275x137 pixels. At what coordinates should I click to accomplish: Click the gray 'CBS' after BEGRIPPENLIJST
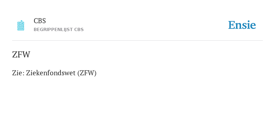point(79,30)
